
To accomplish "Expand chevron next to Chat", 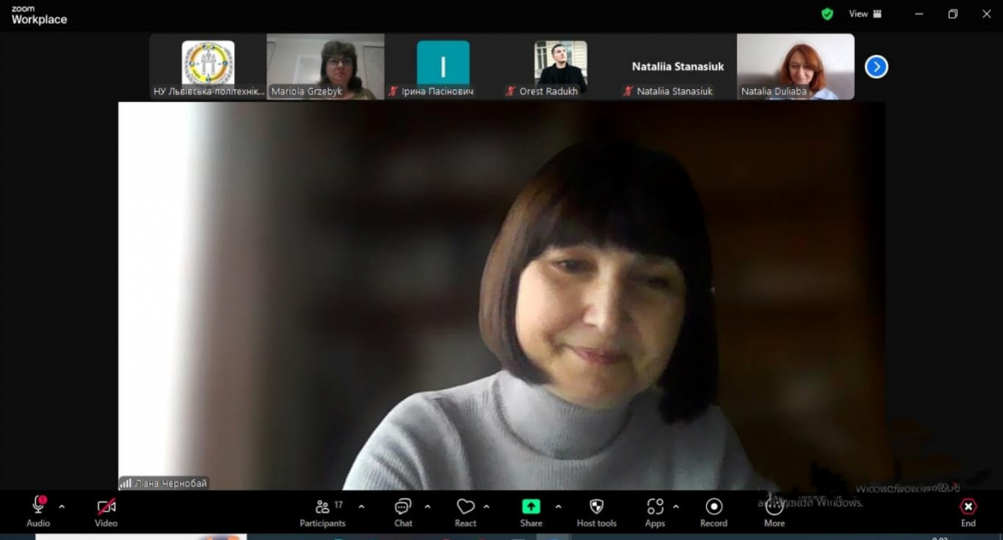I will (x=427, y=506).
